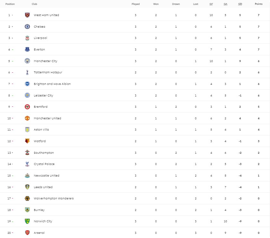
Task: Click the Points column header
Action: point(258,4)
